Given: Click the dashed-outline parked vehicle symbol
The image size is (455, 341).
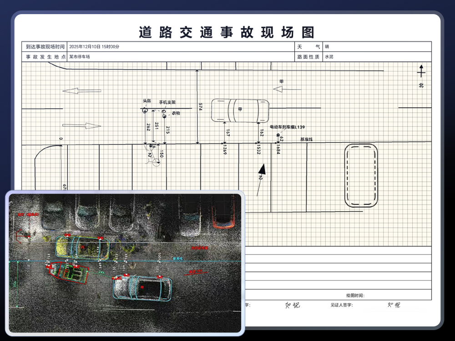Looking at the screenshot, I should (x=361, y=176).
